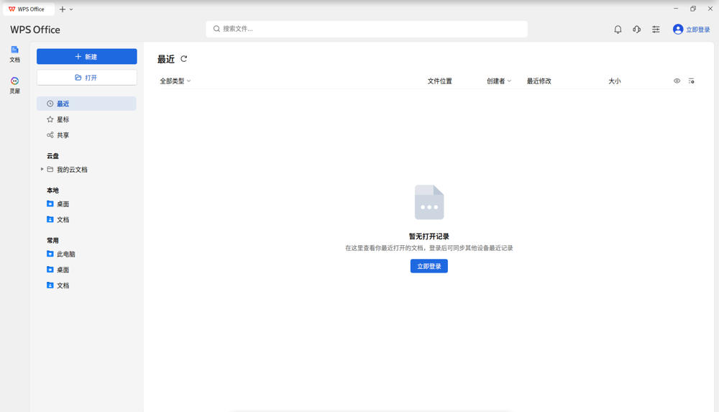719x412 pixels.
Task: Click the blue 立即登录 button in center
Action: coord(429,266)
